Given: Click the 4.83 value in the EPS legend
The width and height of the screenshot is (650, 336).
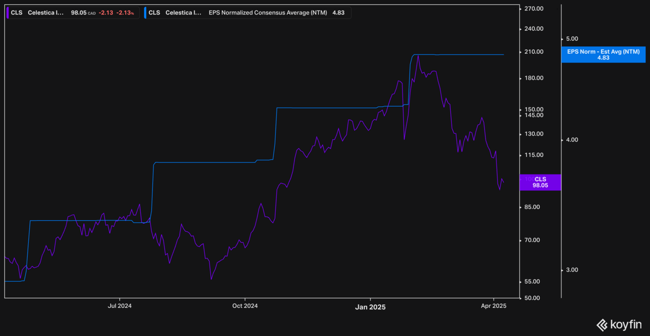Looking at the screenshot, I should (339, 13).
